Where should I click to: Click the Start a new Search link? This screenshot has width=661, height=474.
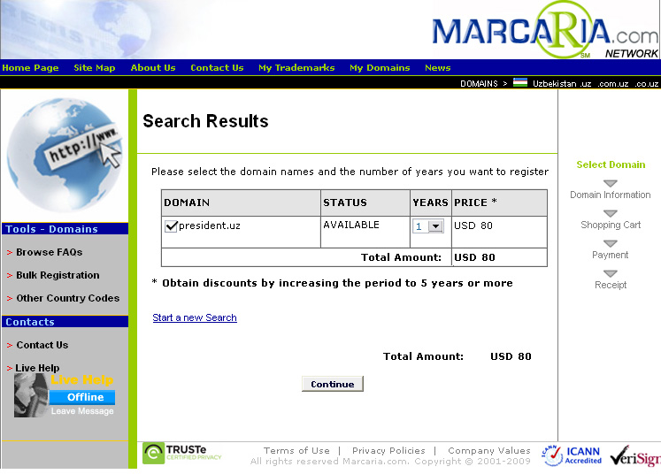pyautogui.click(x=195, y=317)
